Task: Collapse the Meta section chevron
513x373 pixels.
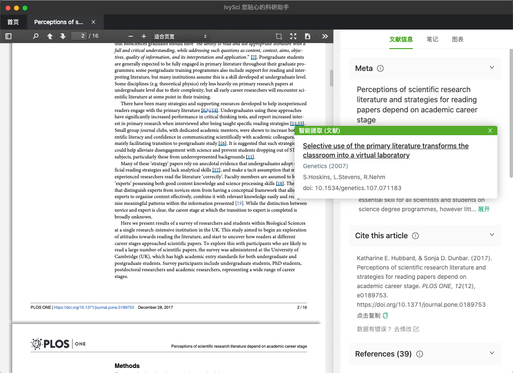Action: (x=491, y=68)
